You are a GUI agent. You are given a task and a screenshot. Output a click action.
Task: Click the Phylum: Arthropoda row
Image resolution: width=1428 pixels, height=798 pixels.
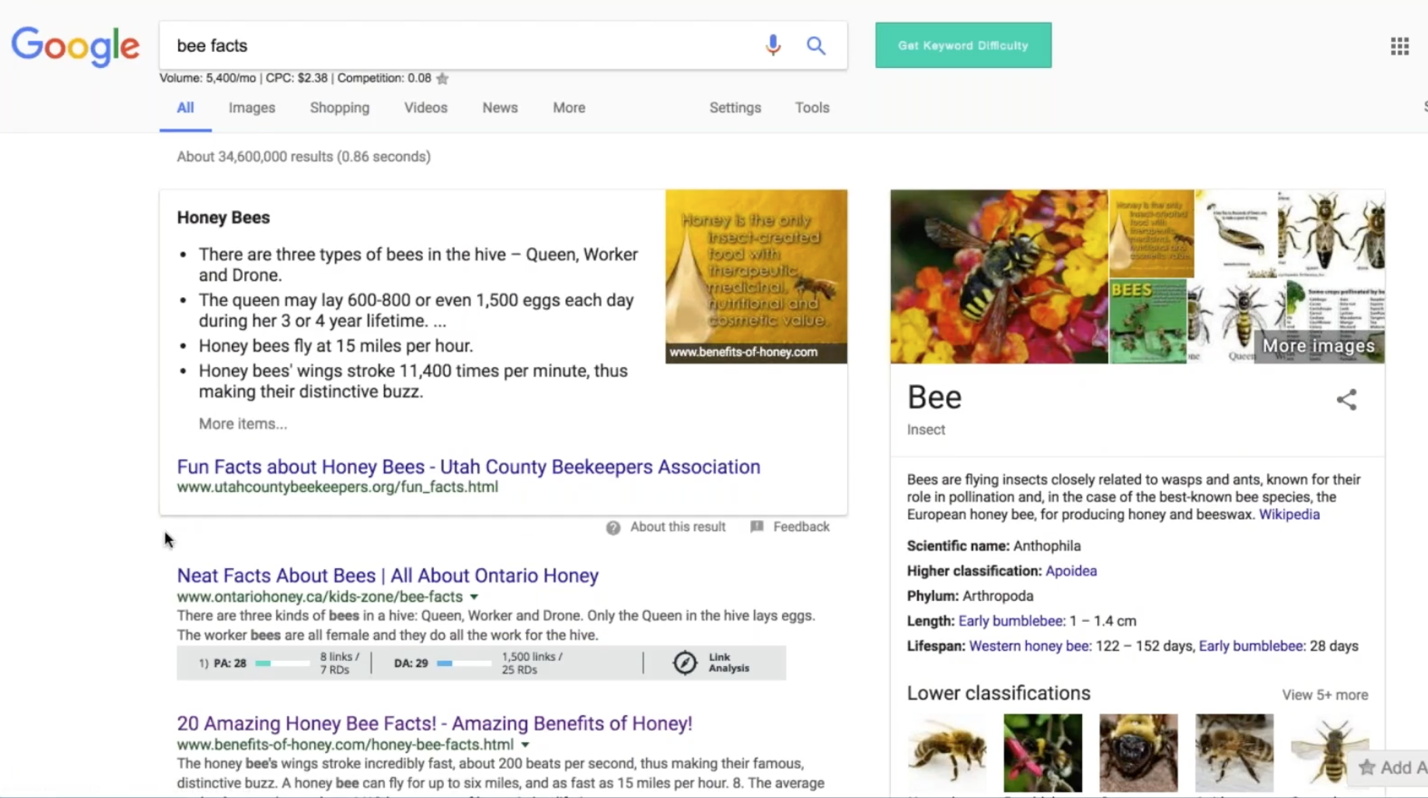[x=970, y=596]
